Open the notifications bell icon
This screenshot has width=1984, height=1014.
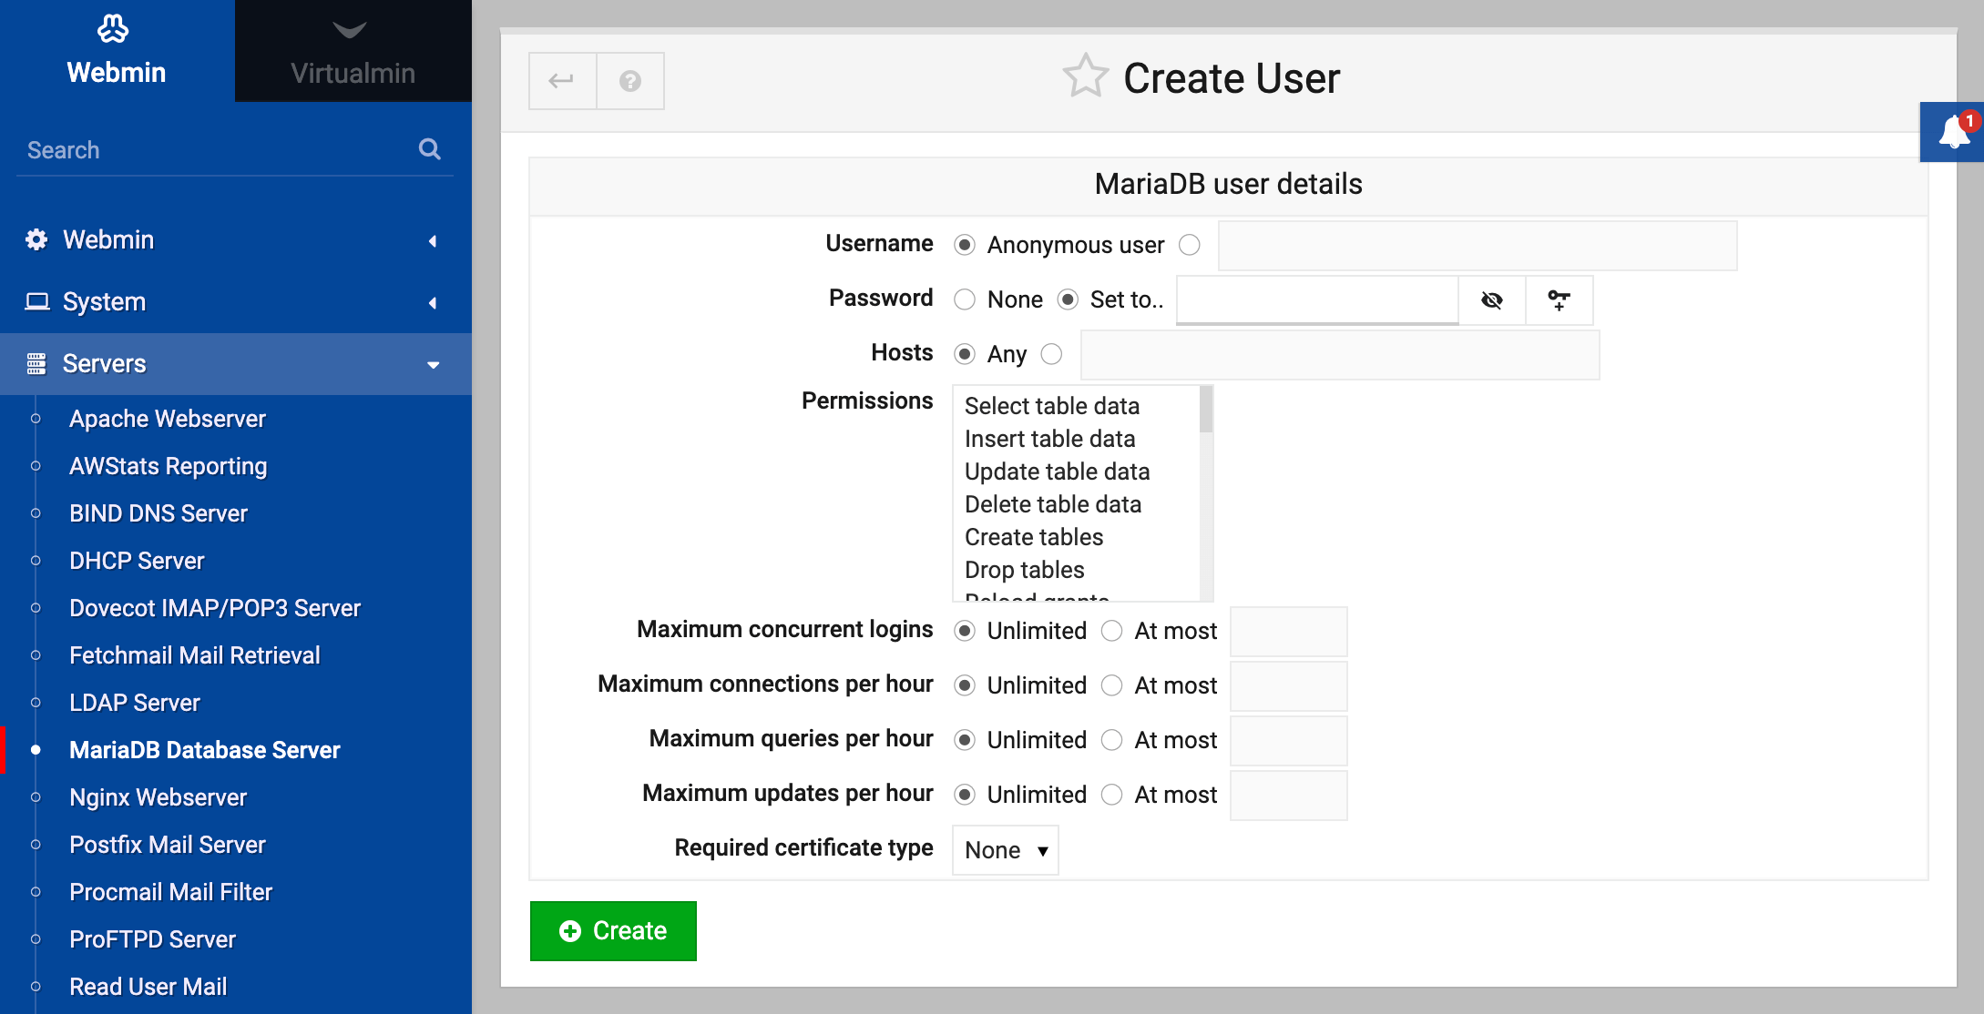click(x=1953, y=133)
